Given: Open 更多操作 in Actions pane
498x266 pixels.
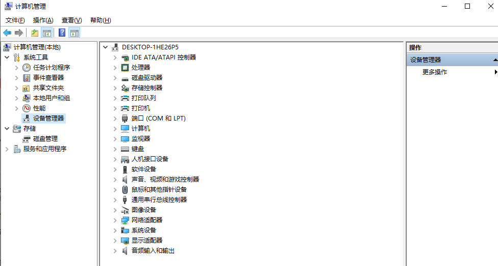Looking at the screenshot, I should tap(435, 72).
